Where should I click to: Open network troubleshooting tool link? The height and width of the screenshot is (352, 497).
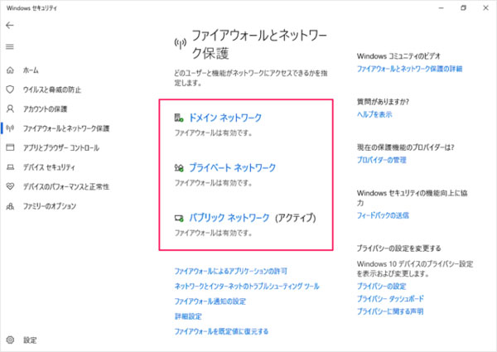[247, 287]
